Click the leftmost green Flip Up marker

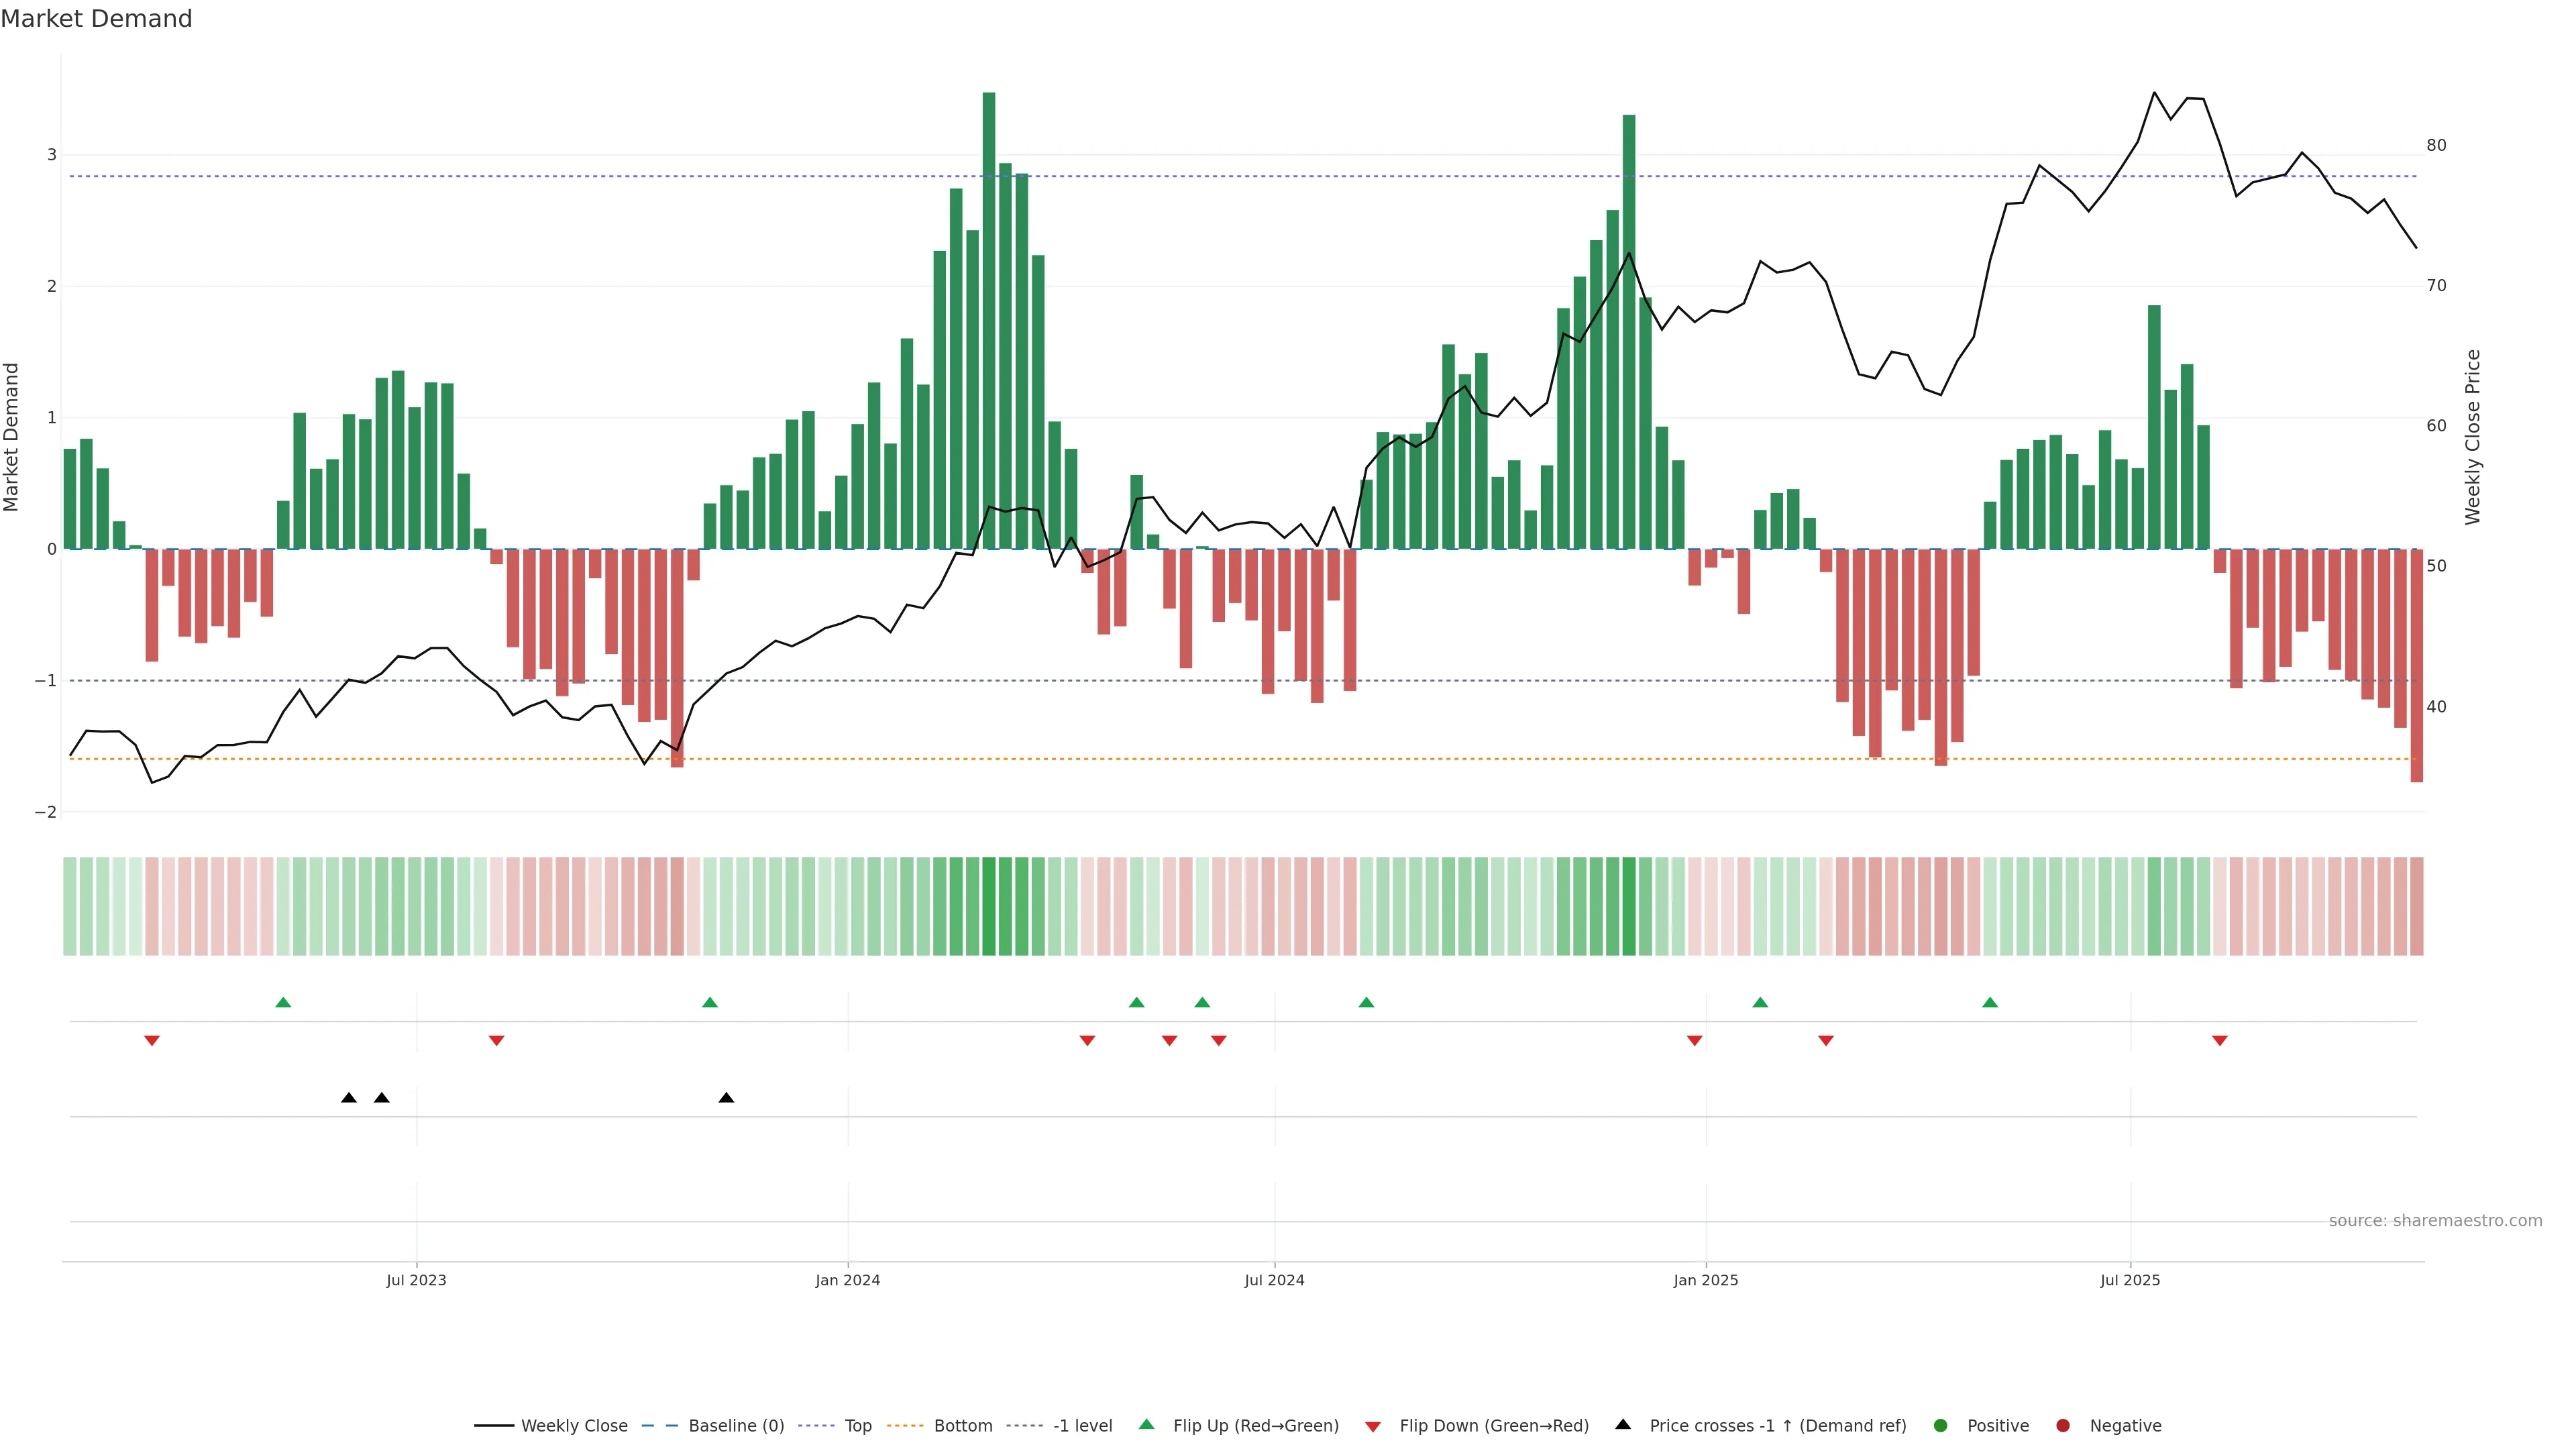[283, 1002]
